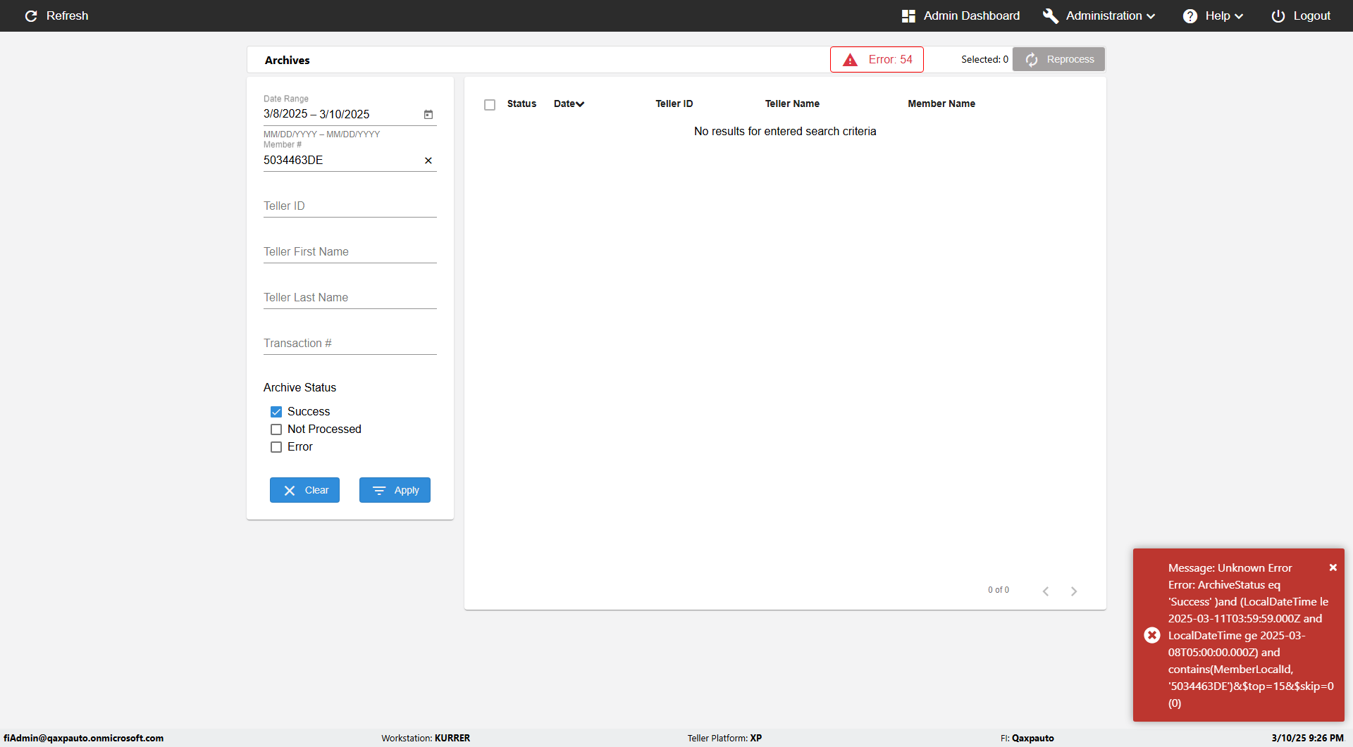Click the Logout menu item
Screen dimensions: 1353x747
tap(1301, 15)
